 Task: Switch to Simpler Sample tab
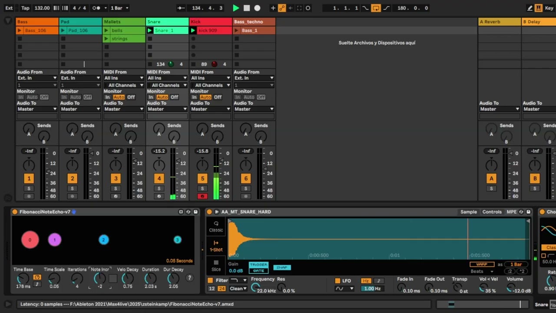(x=469, y=212)
